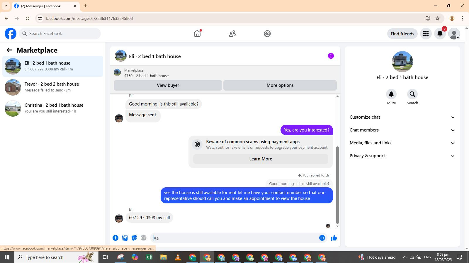Mute this conversation
The width and height of the screenshot is (469, 263).
(391, 94)
